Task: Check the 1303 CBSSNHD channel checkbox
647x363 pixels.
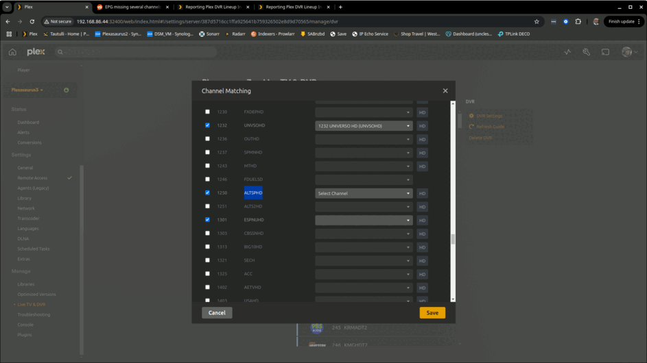Action: click(208, 233)
